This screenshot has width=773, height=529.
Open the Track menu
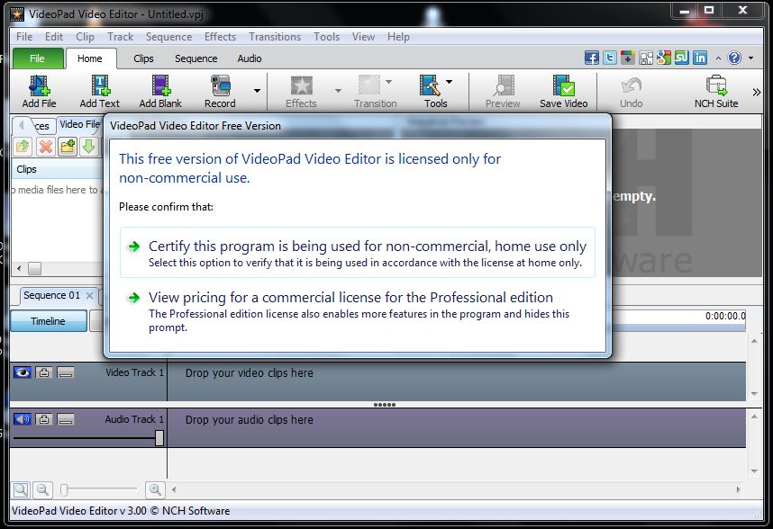pyautogui.click(x=121, y=36)
